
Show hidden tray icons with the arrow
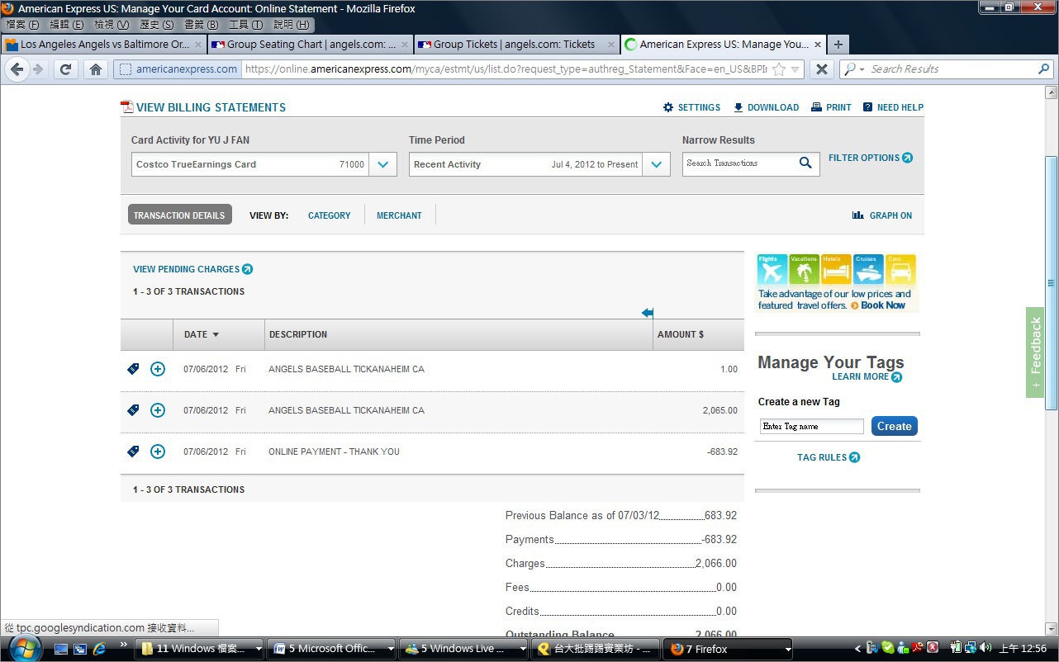pyautogui.click(x=857, y=649)
